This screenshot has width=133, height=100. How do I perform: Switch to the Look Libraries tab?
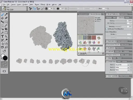[x=83, y=14]
